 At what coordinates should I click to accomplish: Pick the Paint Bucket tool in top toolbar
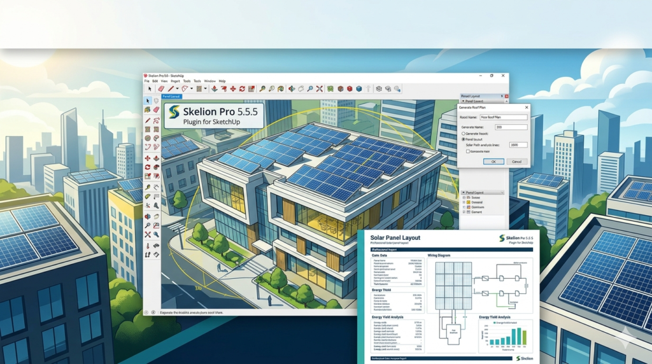point(281,89)
